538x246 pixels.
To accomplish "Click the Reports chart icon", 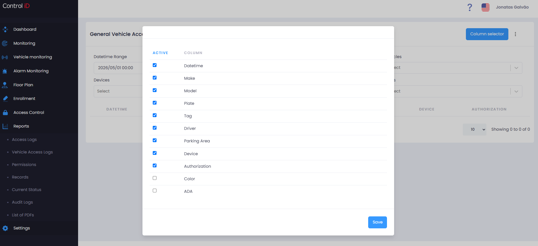I will click(5, 126).
